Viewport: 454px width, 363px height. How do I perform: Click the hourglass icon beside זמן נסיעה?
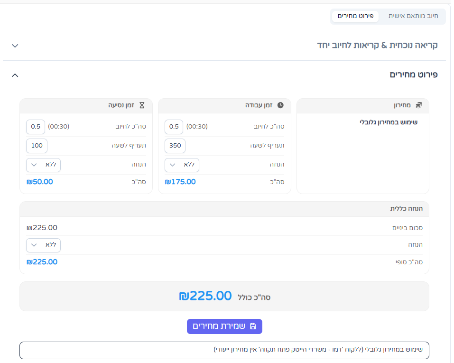(142, 105)
